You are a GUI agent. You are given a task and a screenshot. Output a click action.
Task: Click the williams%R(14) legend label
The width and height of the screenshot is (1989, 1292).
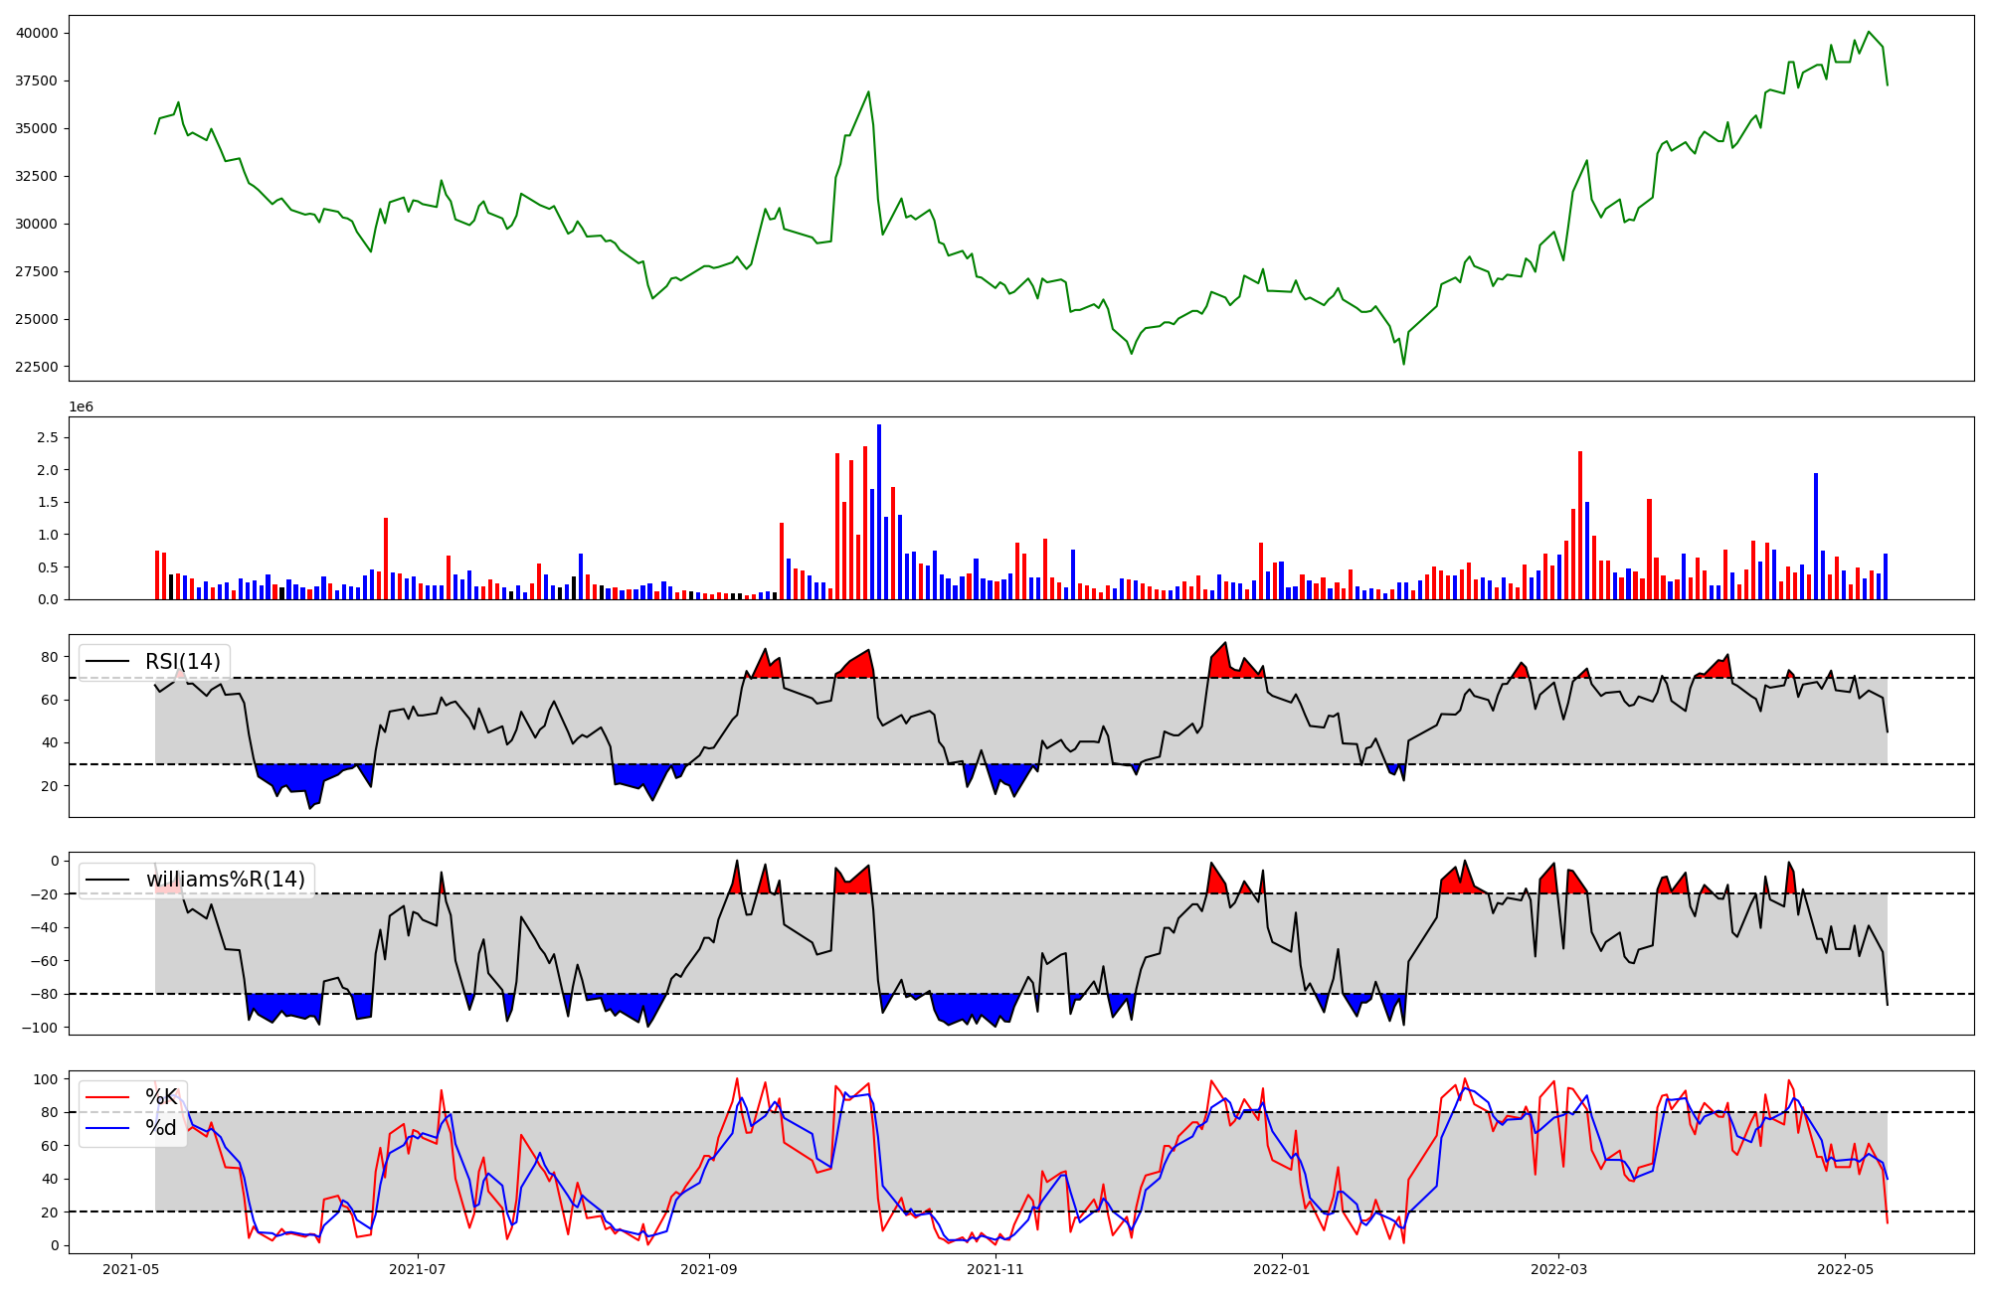pyautogui.click(x=226, y=880)
